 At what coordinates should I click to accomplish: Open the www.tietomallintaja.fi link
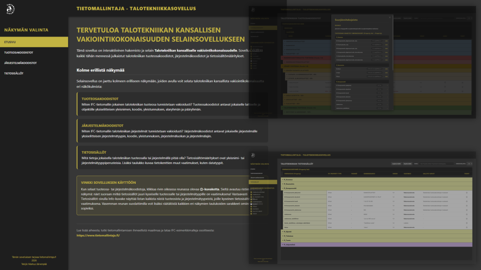coord(98,235)
